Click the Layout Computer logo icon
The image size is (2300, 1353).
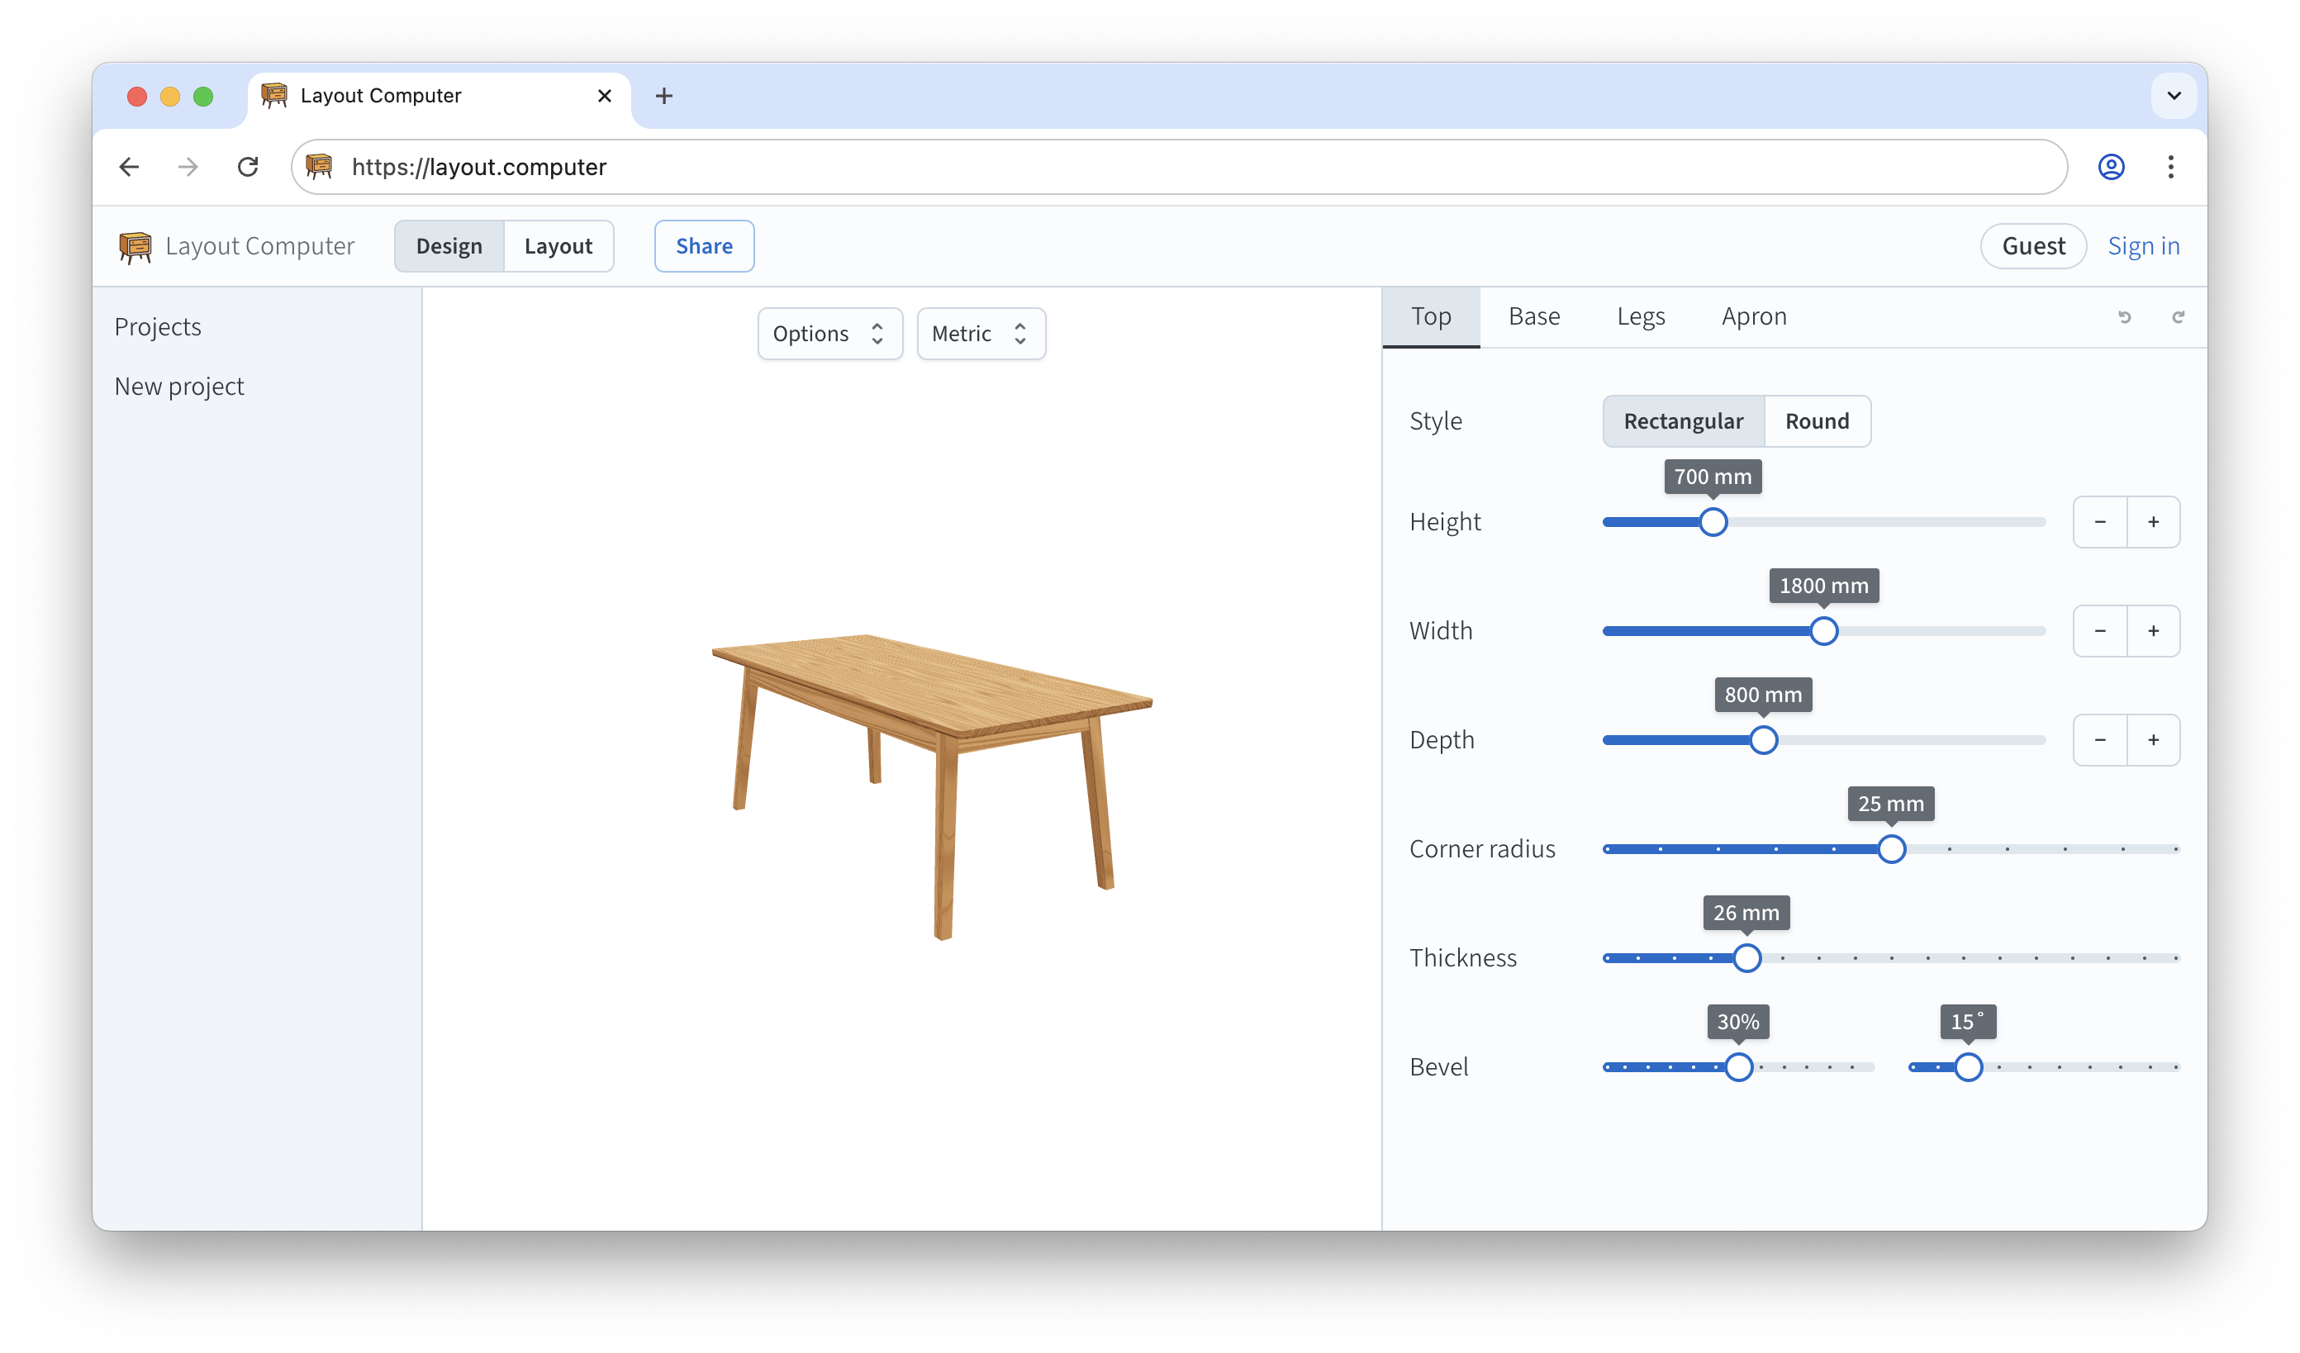point(135,246)
